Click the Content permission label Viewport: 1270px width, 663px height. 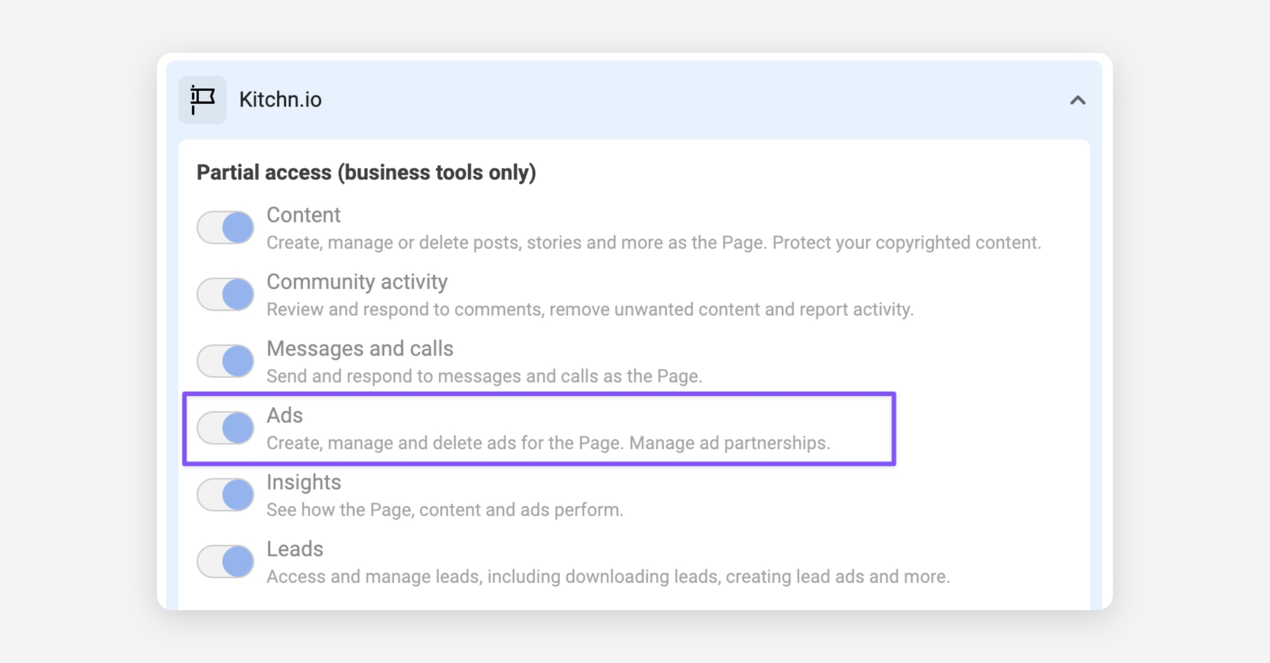pos(303,215)
